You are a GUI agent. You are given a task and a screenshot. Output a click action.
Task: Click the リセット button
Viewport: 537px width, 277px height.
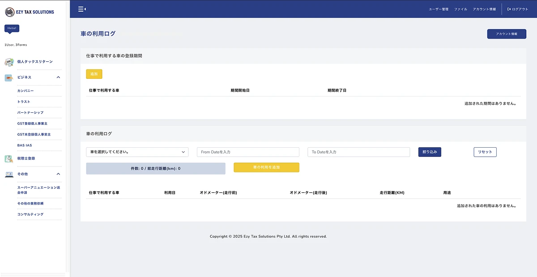[x=485, y=152]
